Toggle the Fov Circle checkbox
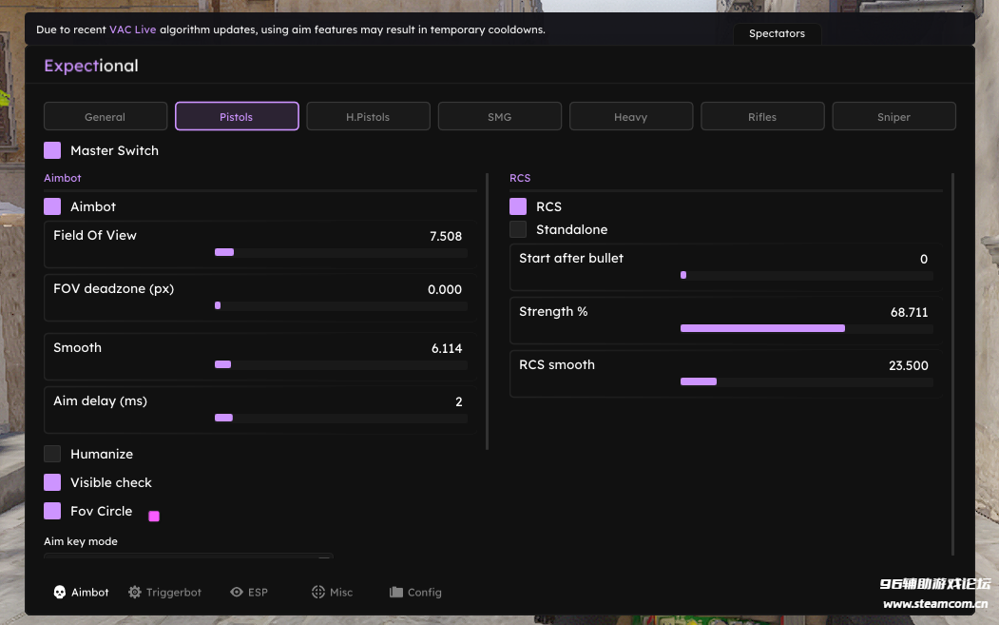Viewport: 999px width, 625px height. pyautogui.click(x=52, y=512)
